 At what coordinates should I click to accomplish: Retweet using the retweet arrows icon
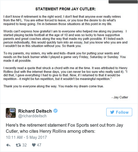[18, 145]
